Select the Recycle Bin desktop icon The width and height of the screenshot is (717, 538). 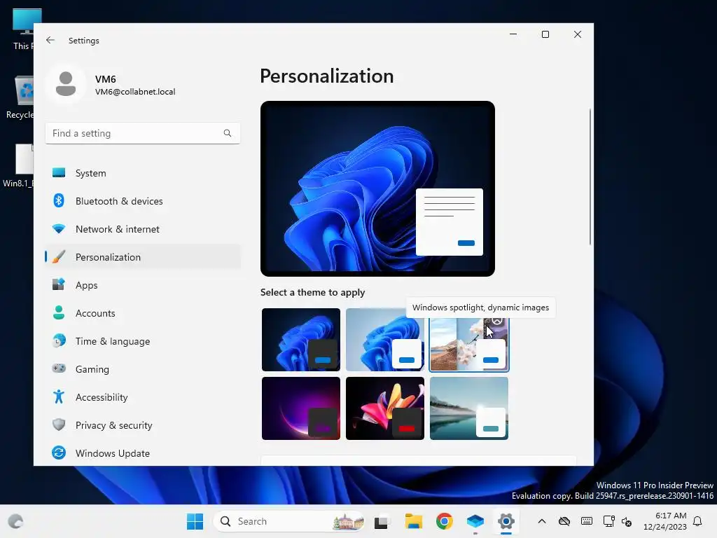[20, 97]
